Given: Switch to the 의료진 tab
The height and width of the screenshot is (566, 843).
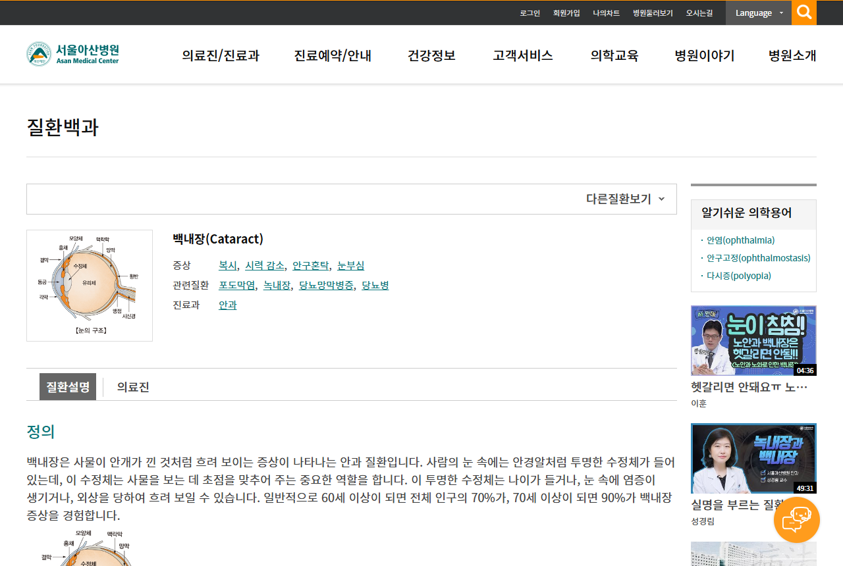Looking at the screenshot, I should [x=133, y=387].
